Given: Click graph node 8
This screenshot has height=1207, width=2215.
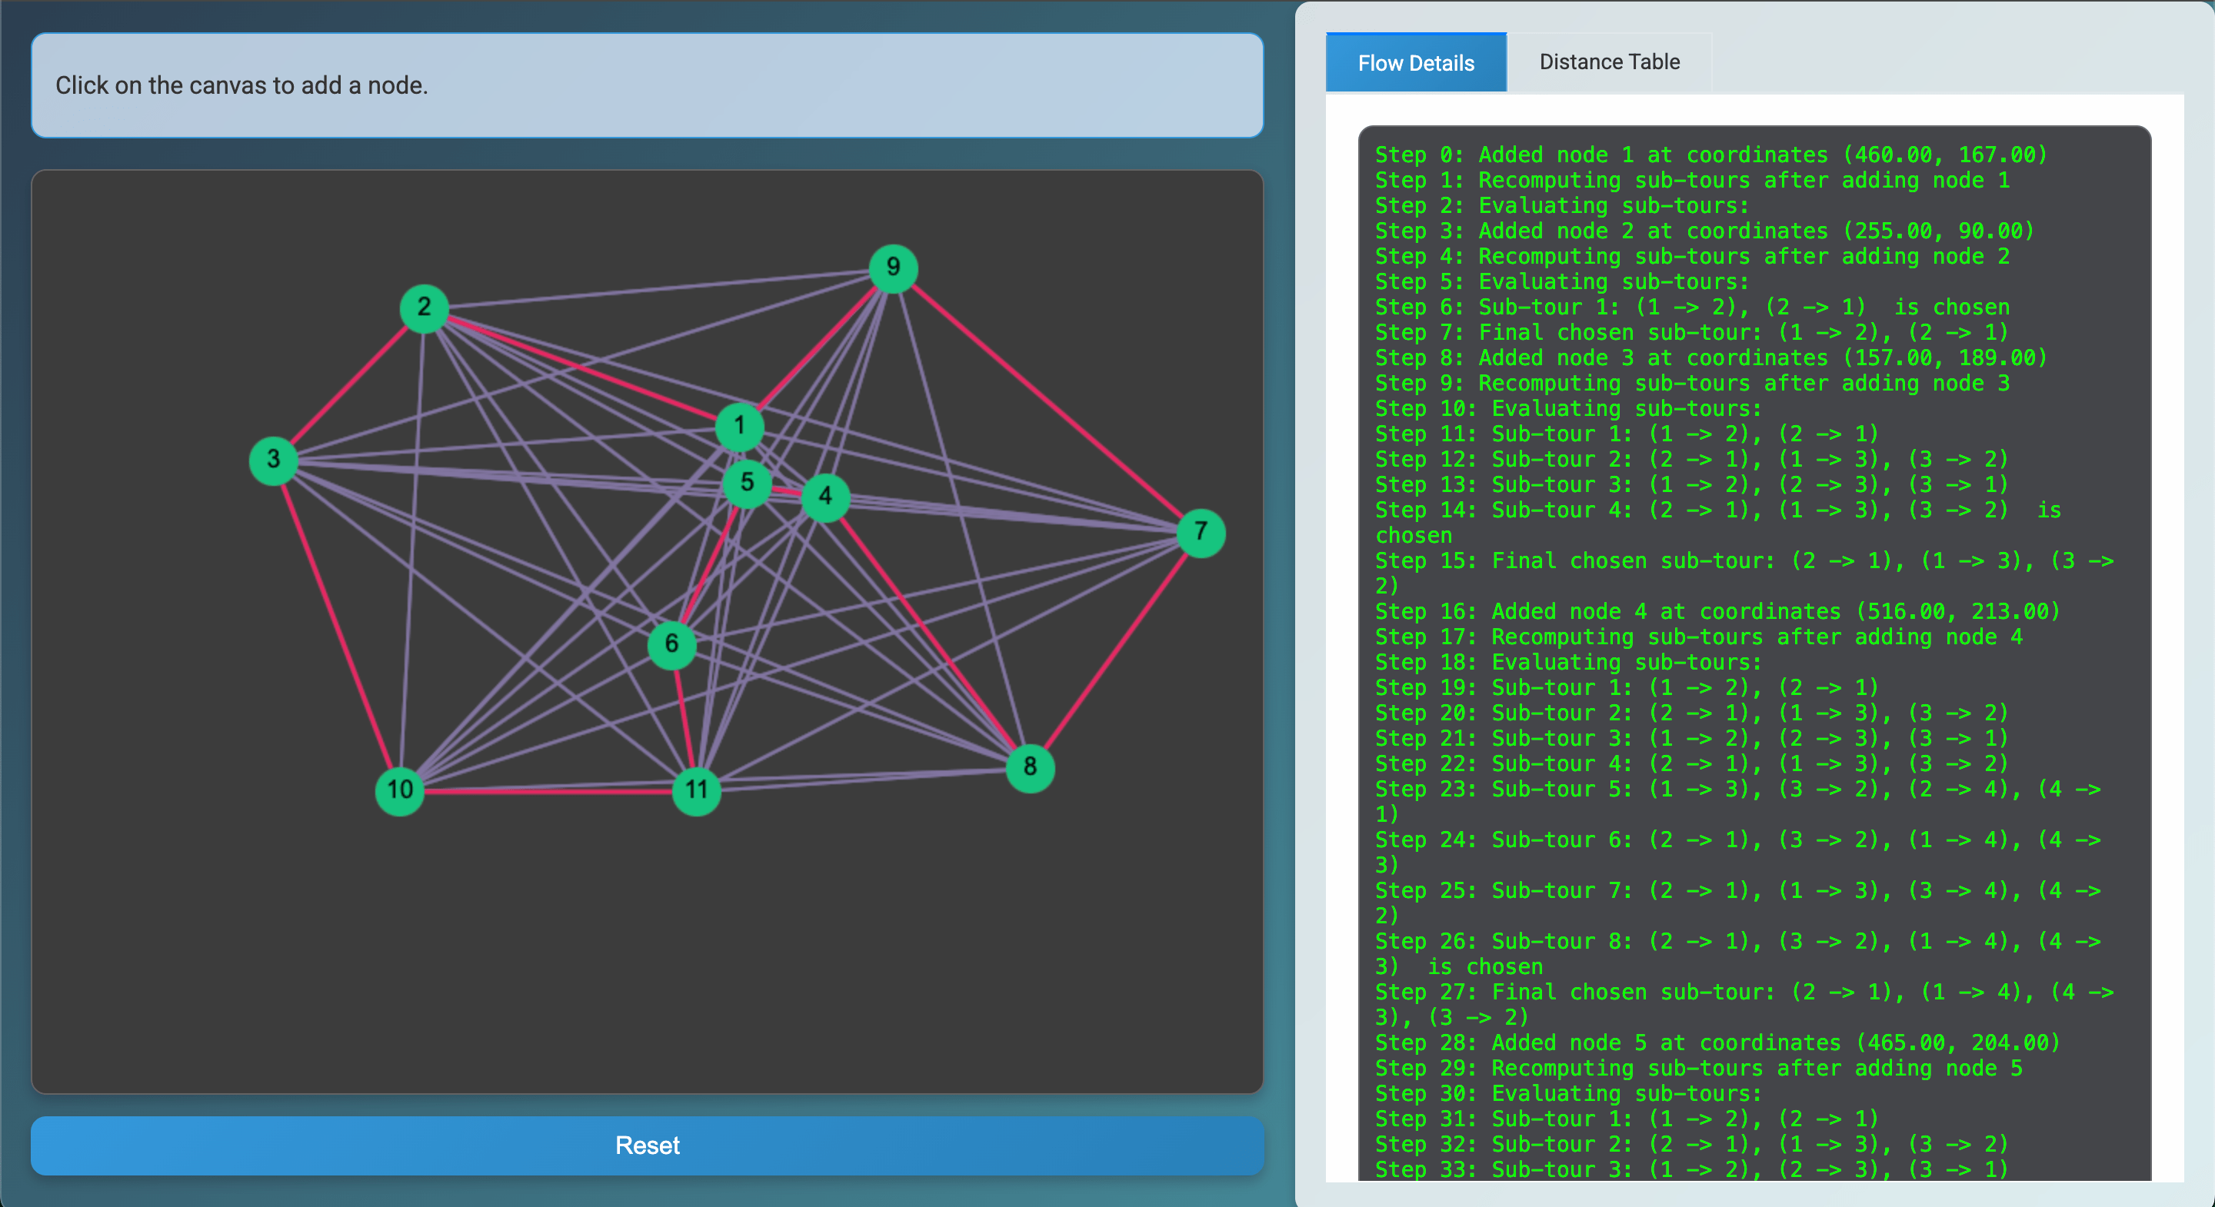Looking at the screenshot, I should point(1029,766).
